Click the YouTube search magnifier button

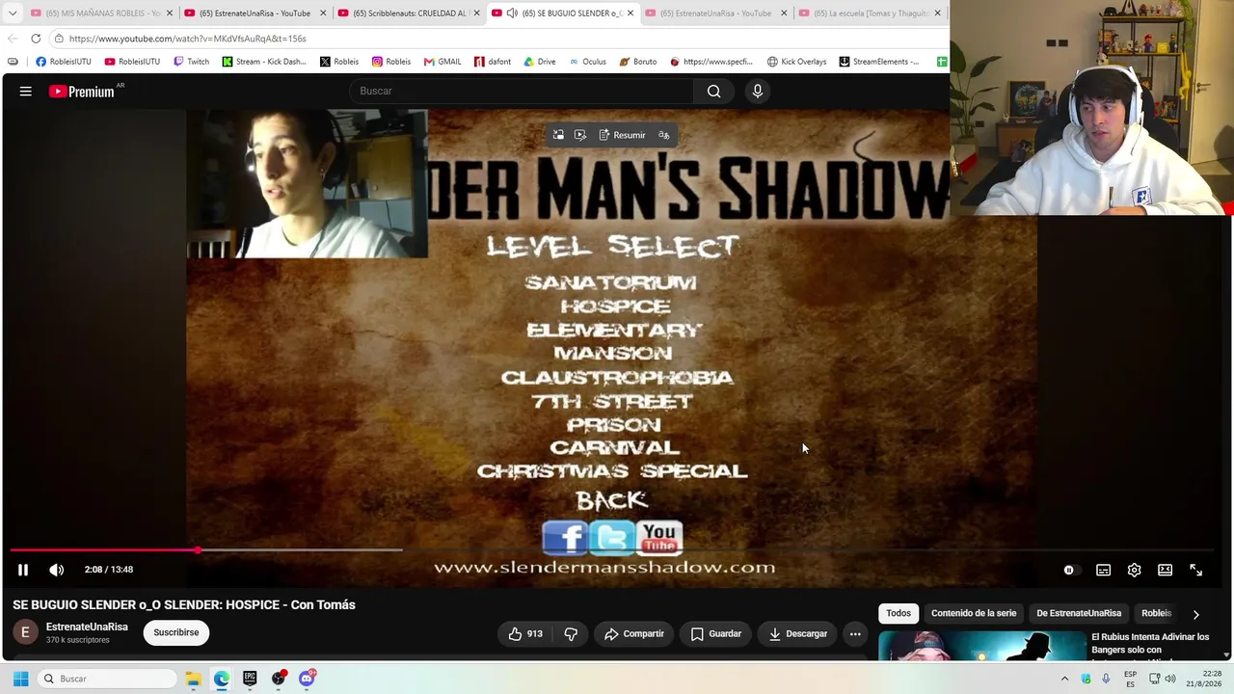coord(713,91)
